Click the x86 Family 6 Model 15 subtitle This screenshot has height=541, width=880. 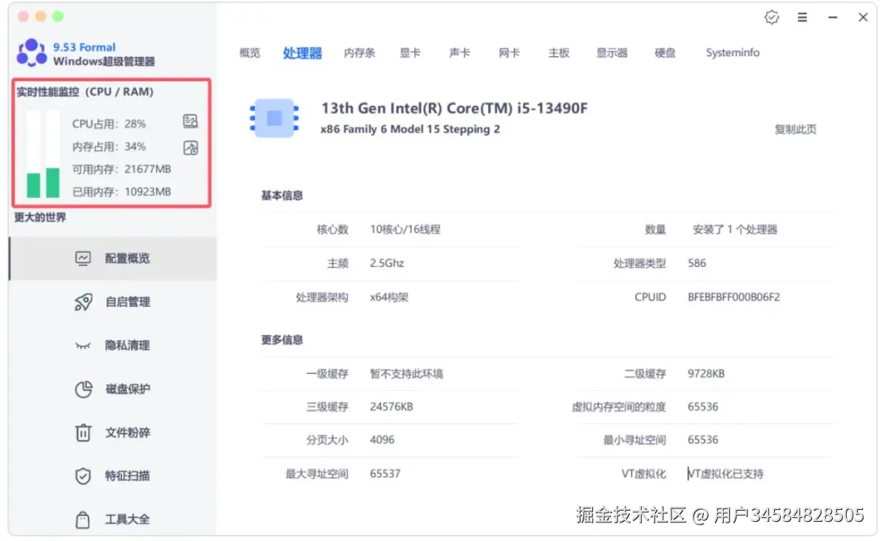410,129
